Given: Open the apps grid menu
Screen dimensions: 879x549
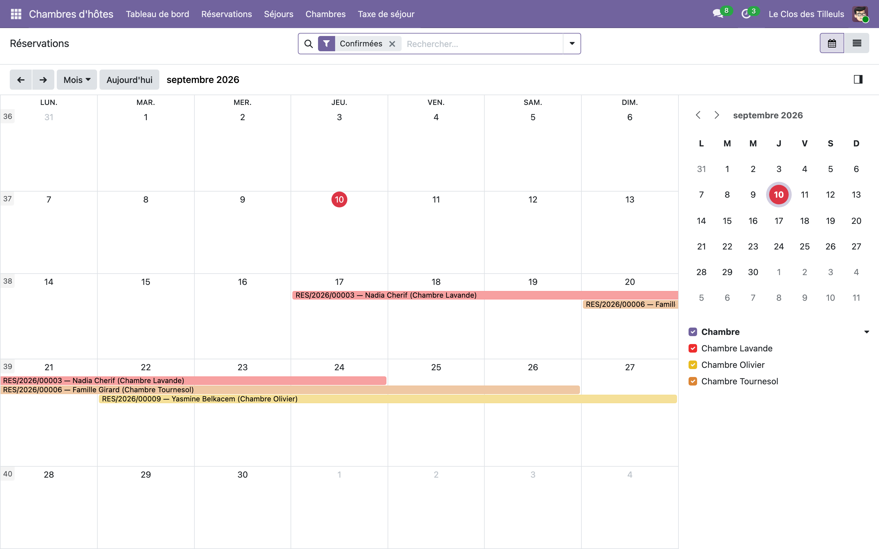Looking at the screenshot, I should point(16,14).
